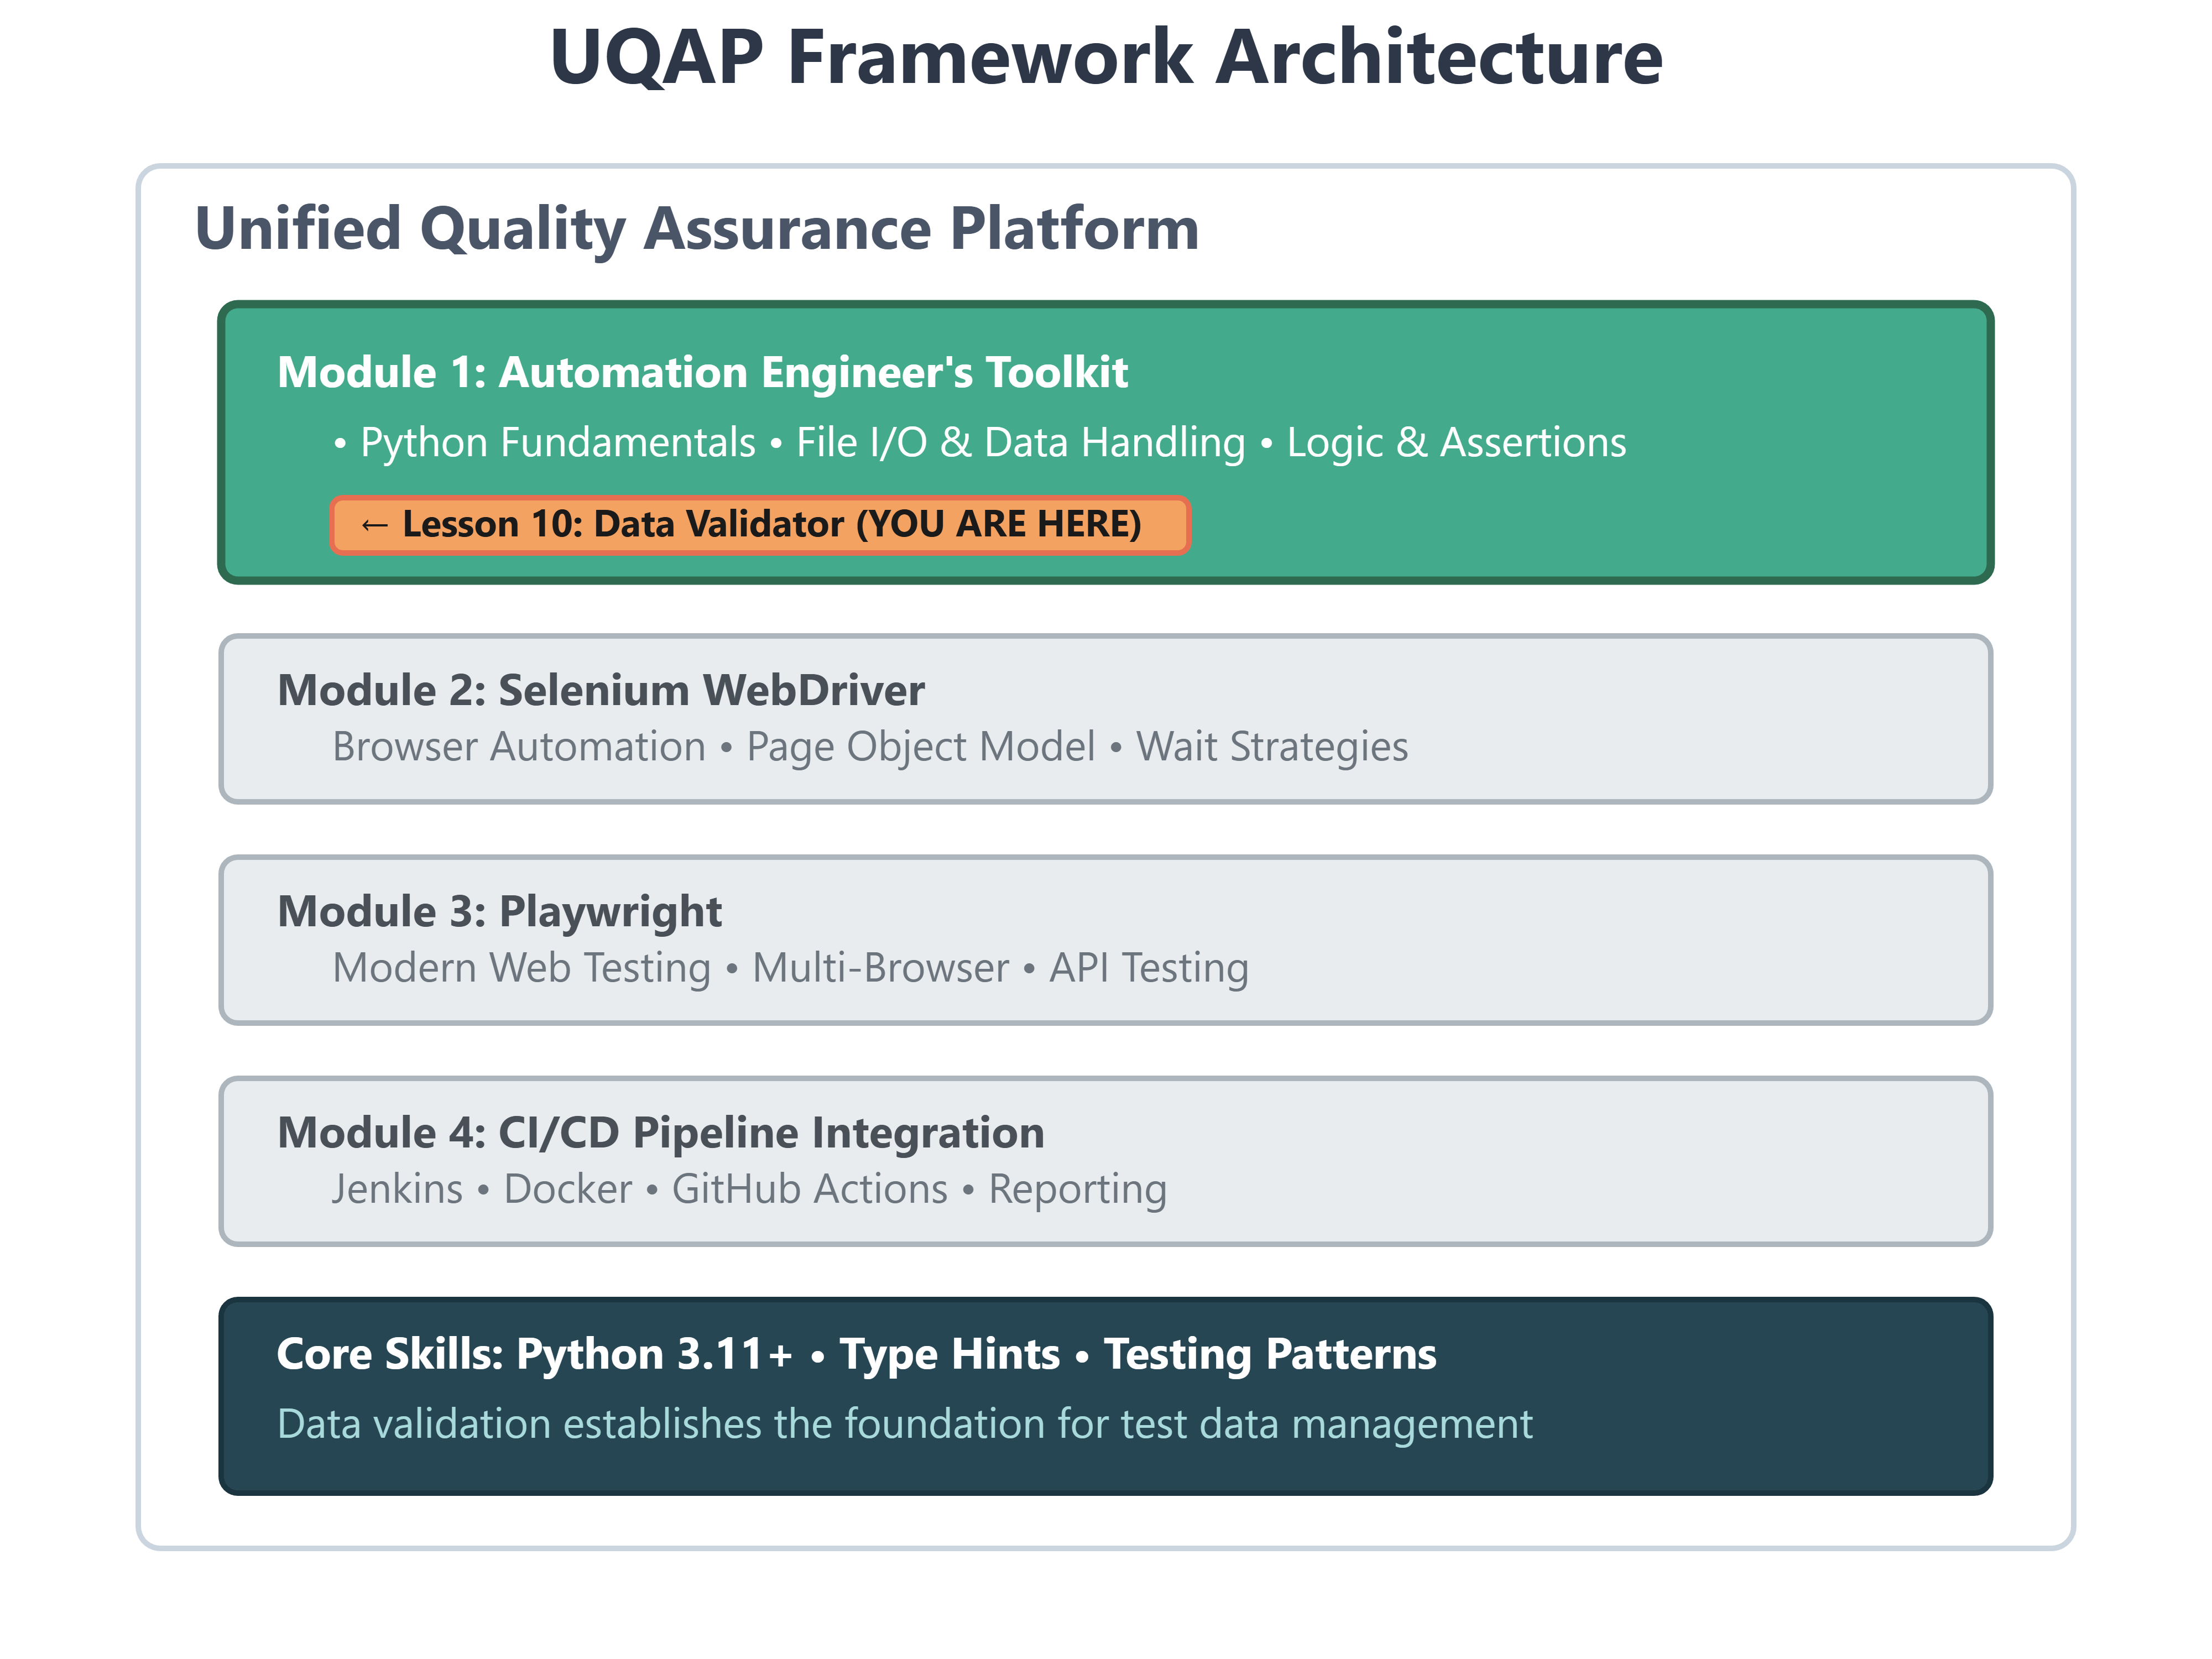Click 'Jenkins • Docker • GitHub Actions' line
The width and height of the screenshot is (2212, 1659).
[x=749, y=1189]
